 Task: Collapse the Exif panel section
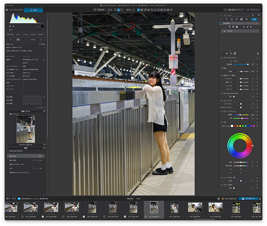tap(7, 30)
